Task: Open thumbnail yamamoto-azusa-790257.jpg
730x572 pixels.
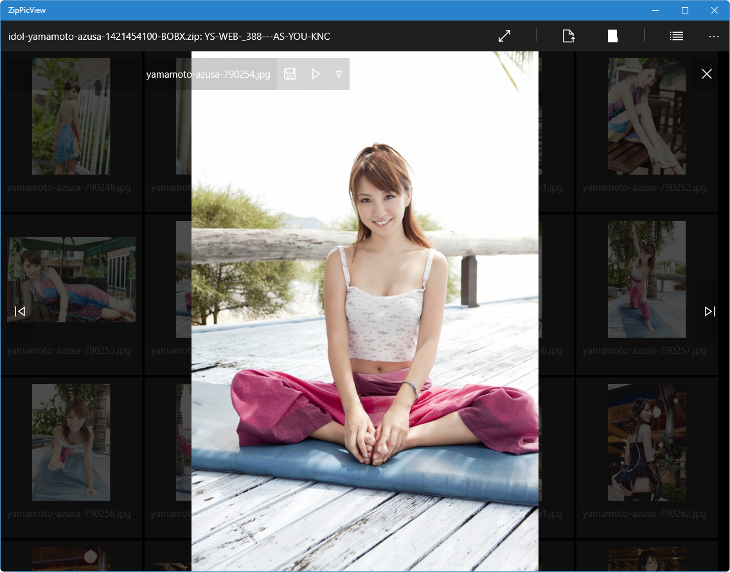Action: [646, 279]
